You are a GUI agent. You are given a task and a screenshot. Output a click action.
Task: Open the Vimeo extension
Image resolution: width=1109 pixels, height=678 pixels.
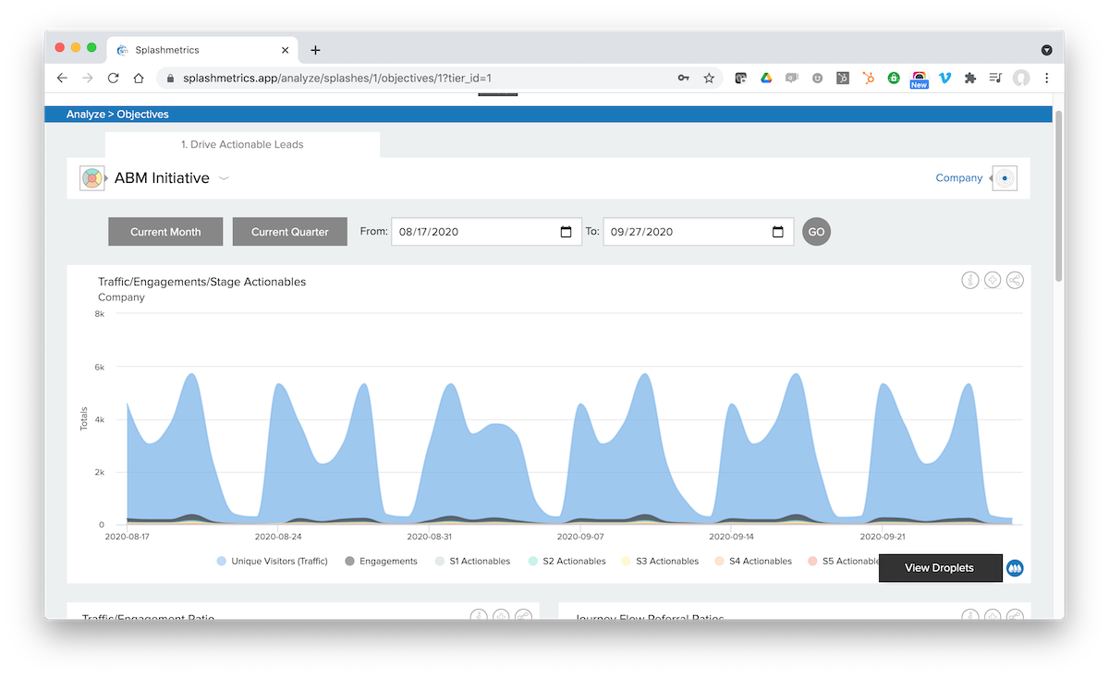point(944,79)
